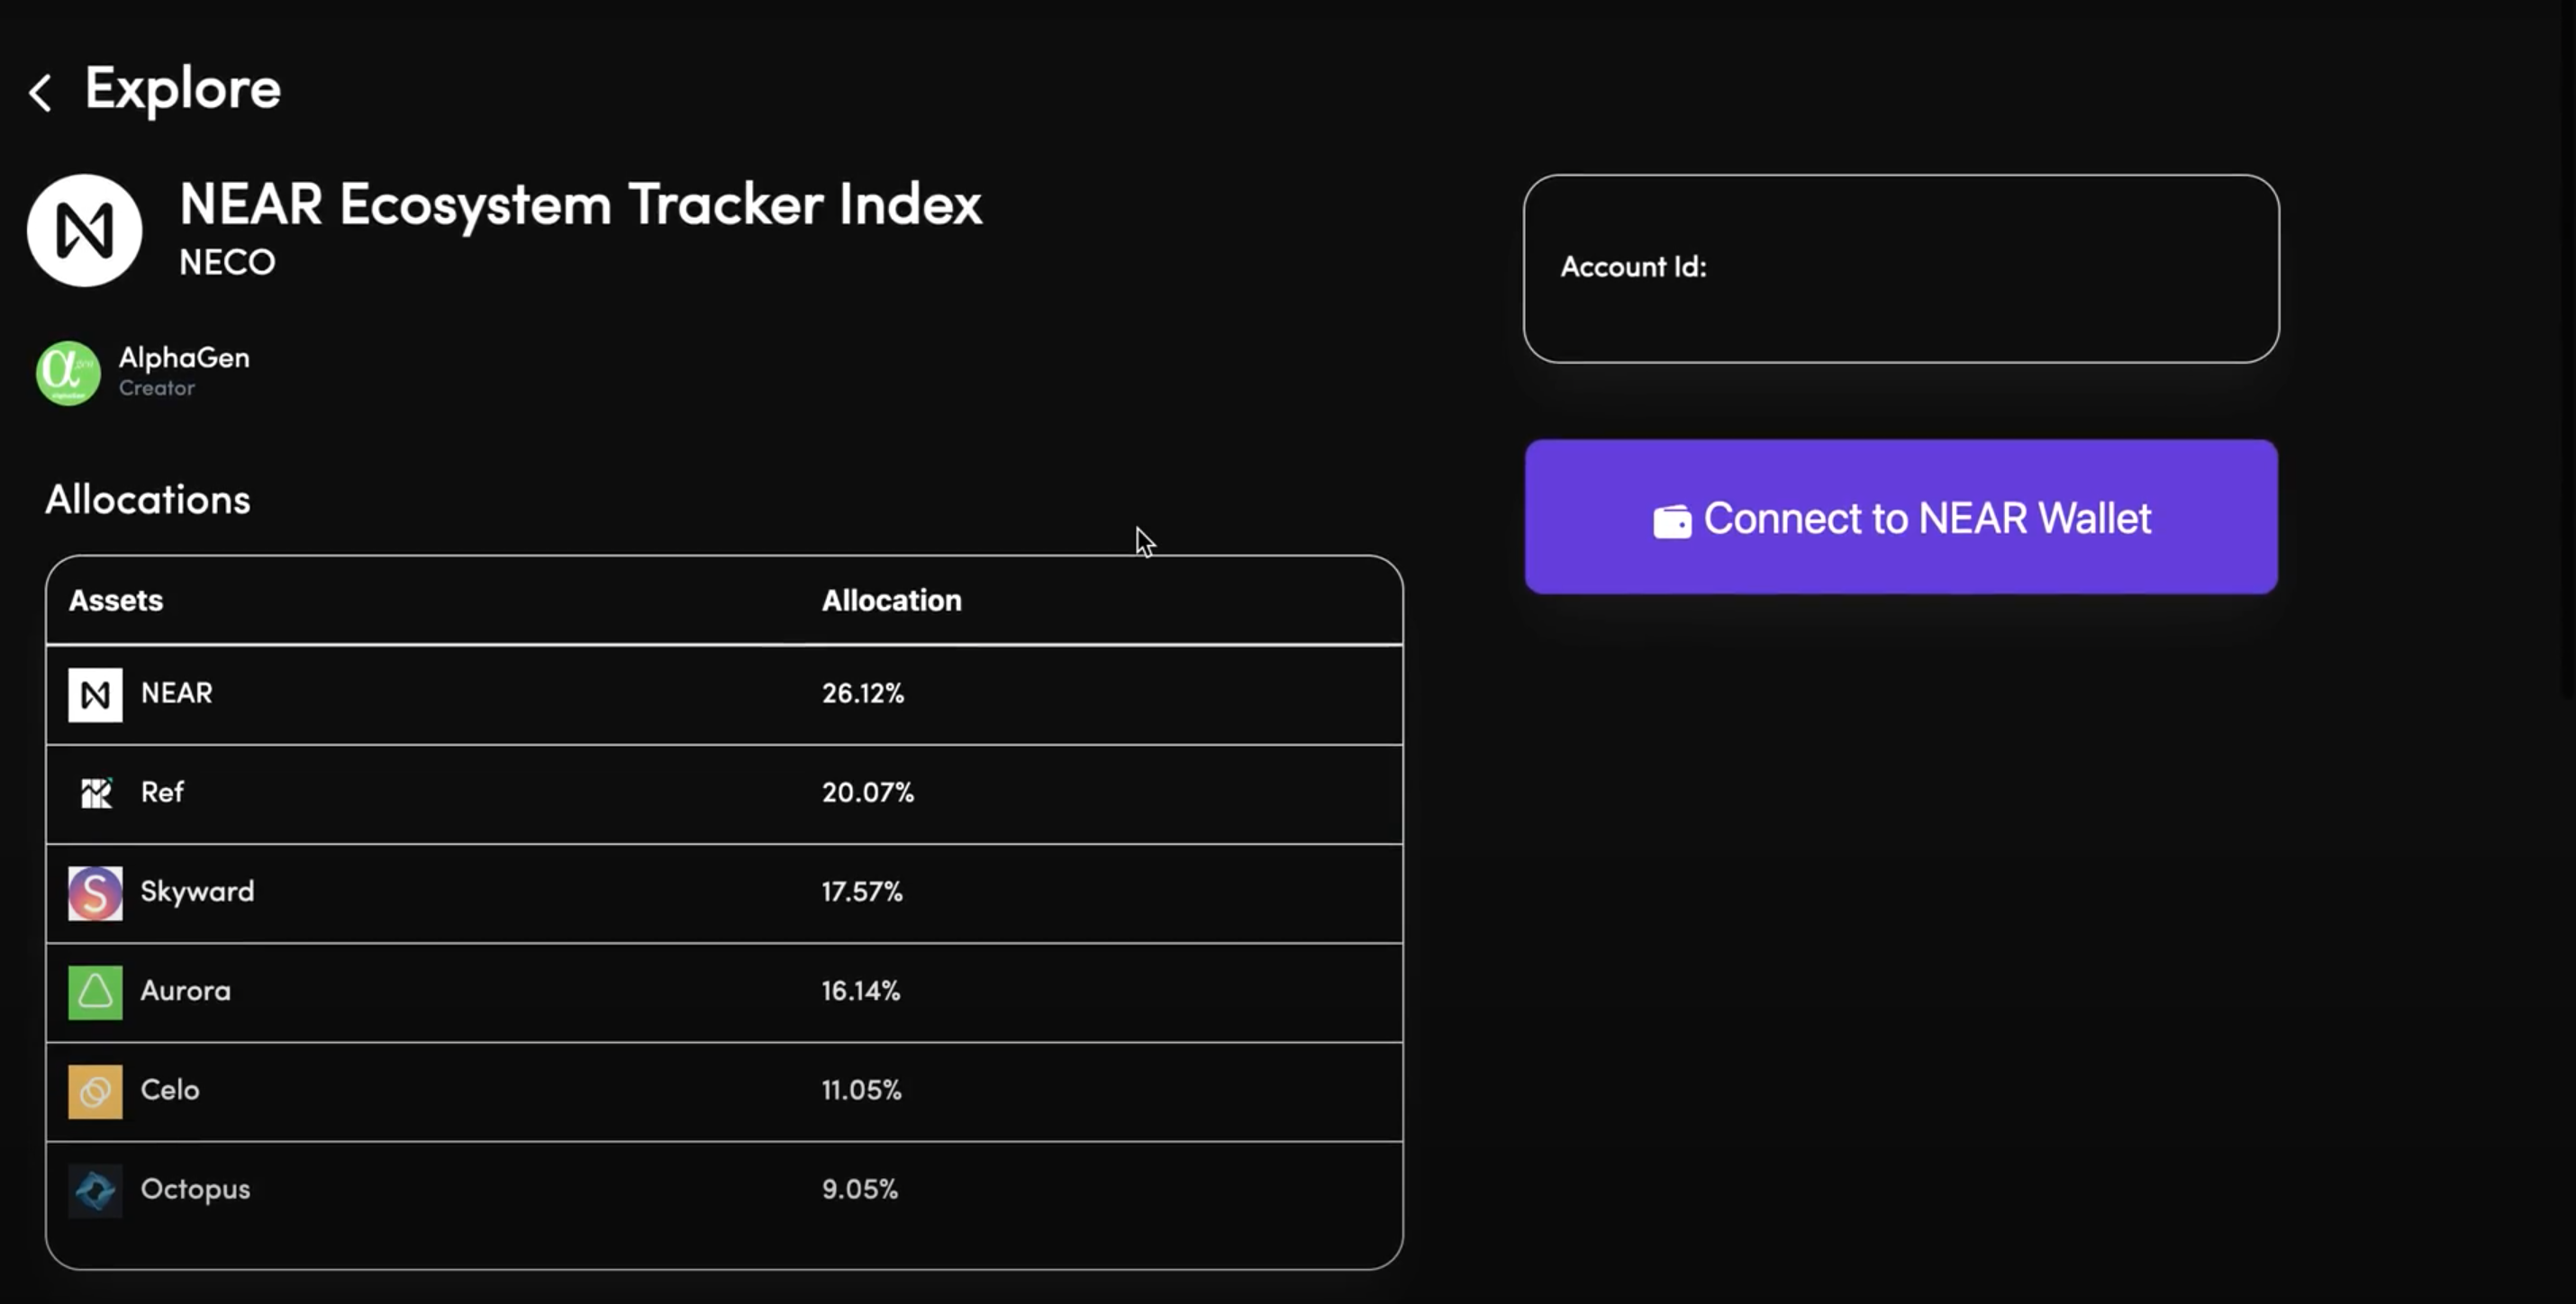Click the wallet icon on Connect button
The width and height of the screenshot is (2576, 1304).
click(x=1672, y=520)
